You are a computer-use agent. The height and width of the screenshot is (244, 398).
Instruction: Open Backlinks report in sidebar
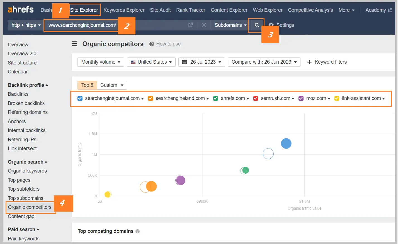pyautogui.click(x=18, y=94)
